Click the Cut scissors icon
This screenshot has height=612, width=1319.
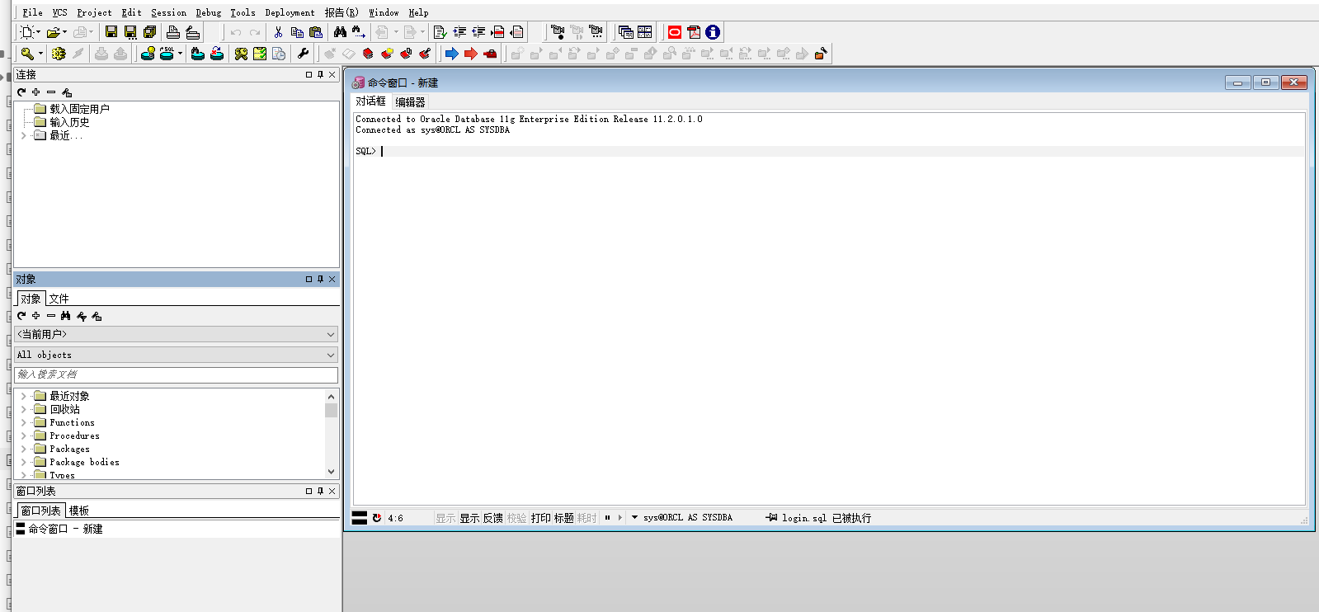coord(278,32)
